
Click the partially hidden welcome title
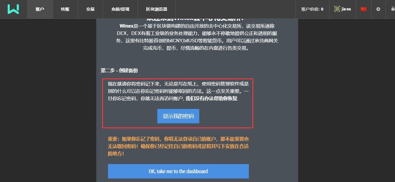pyautogui.click(x=197, y=20)
